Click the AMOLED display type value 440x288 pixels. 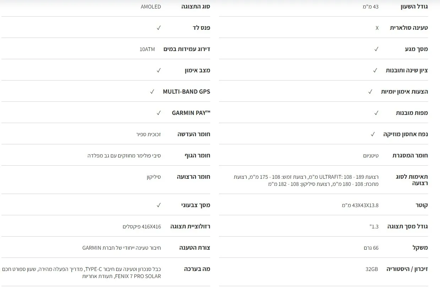tap(151, 7)
